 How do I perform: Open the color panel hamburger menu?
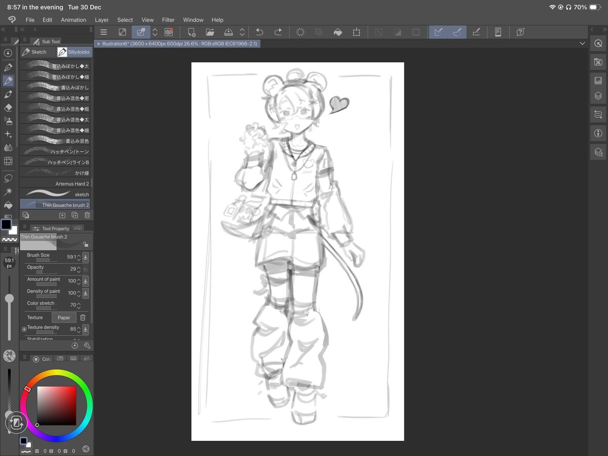coord(24,357)
